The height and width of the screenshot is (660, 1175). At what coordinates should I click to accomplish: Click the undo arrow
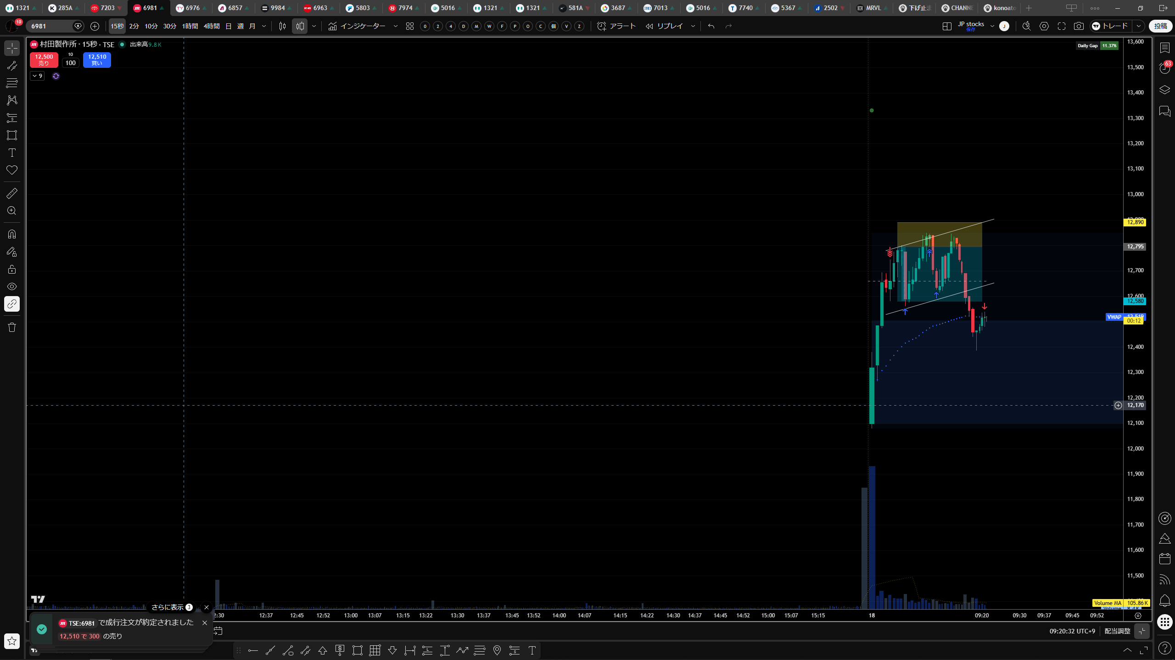711,27
